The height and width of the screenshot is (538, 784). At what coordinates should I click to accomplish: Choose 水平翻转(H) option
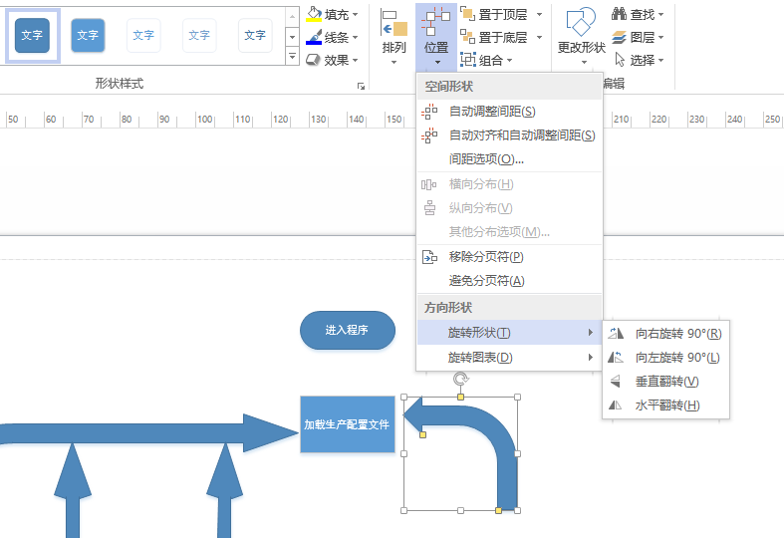click(x=665, y=405)
